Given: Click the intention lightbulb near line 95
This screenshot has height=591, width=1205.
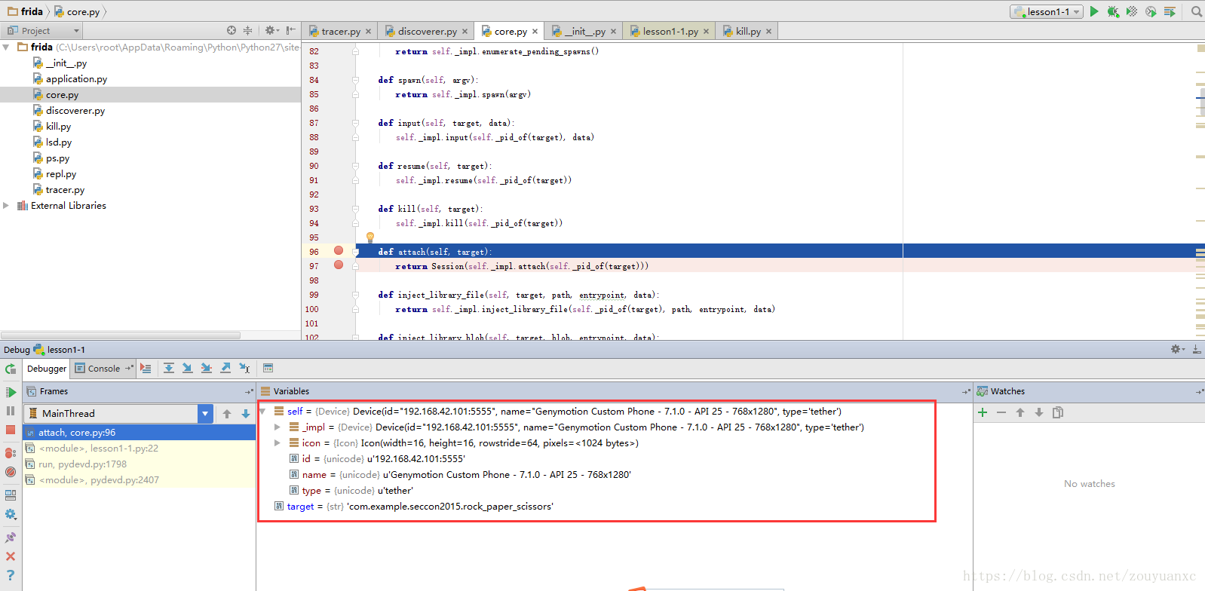Looking at the screenshot, I should (370, 237).
